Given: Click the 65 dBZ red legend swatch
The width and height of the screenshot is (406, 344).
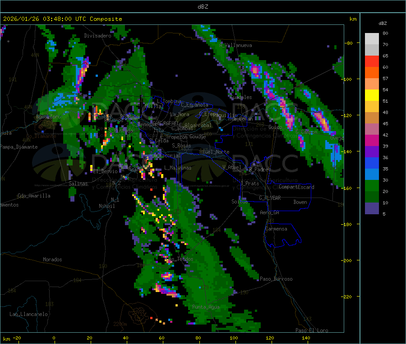Looking at the screenshot, I should coord(372,61).
